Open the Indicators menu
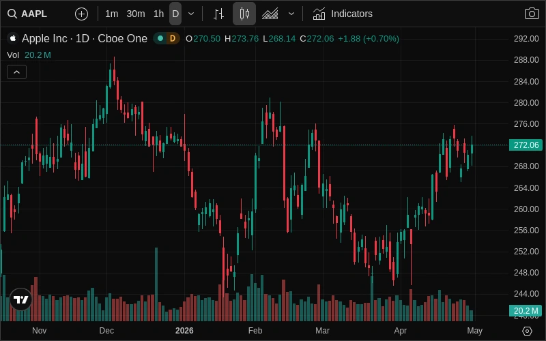Viewport: 546px width, 341px height. coord(343,14)
